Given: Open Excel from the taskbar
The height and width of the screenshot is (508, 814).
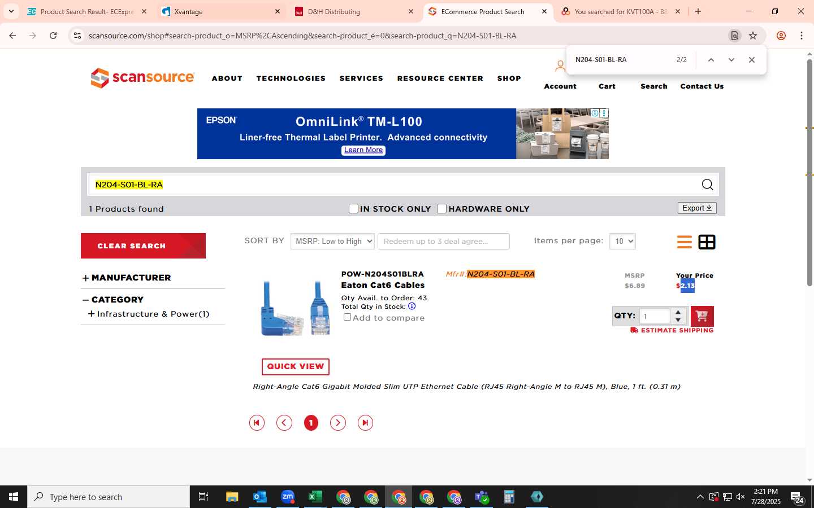Looking at the screenshot, I should (x=315, y=497).
